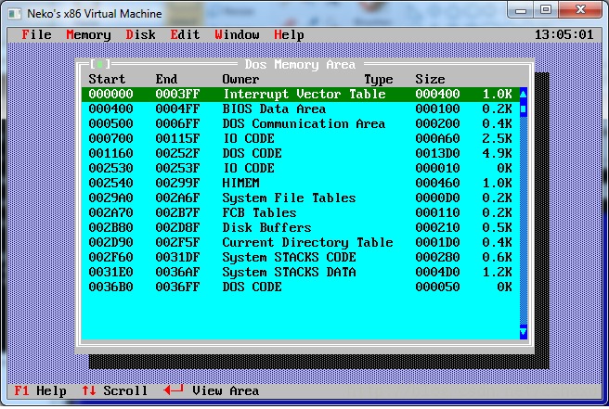This screenshot has width=609, height=409.
Task: Open the Edit menu
Action: point(185,34)
